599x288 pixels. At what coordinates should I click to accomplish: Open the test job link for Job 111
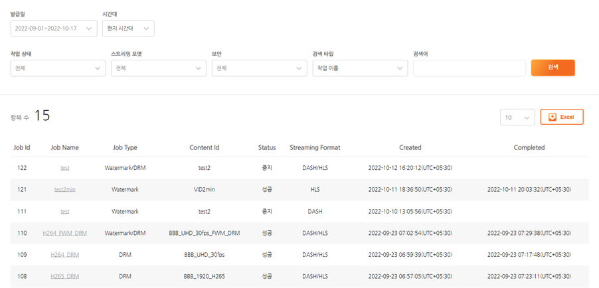(65, 212)
